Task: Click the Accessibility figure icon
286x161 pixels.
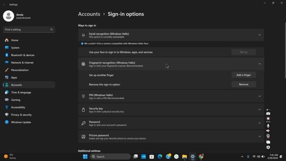Action: (7, 107)
